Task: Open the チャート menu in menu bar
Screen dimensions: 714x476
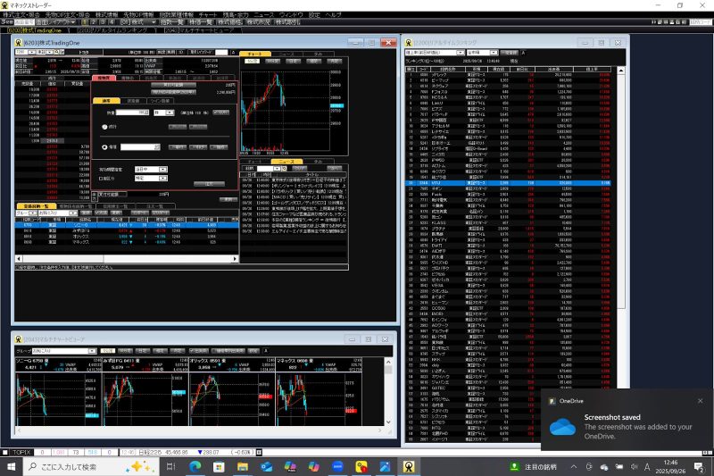Action: [x=207, y=15]
